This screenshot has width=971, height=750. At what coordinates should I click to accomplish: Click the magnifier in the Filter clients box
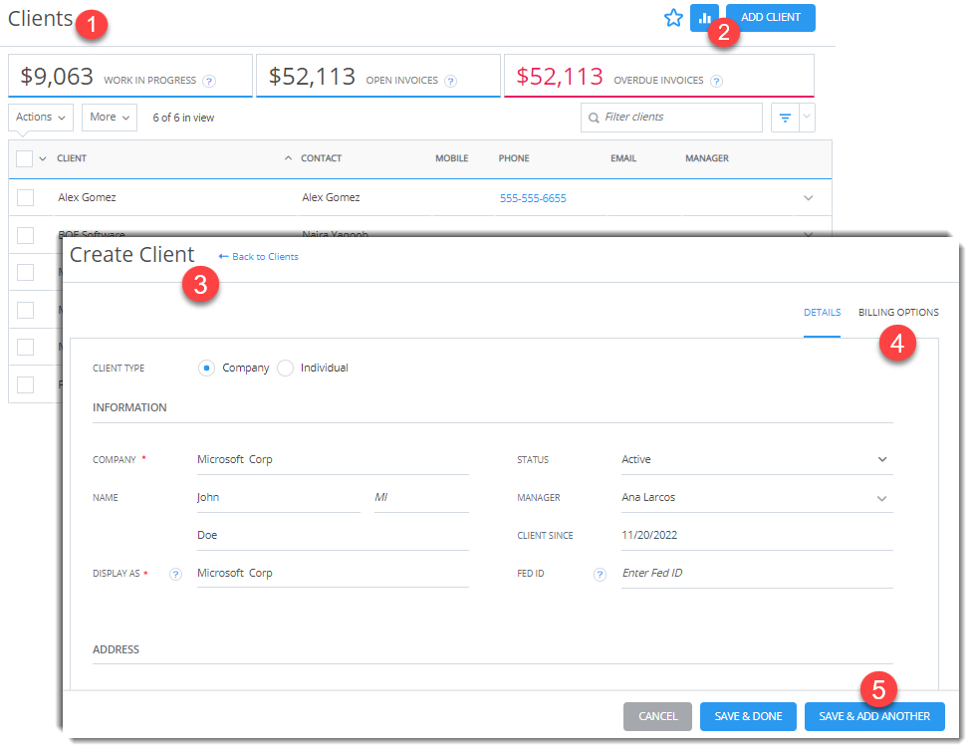tap(595, 117)
